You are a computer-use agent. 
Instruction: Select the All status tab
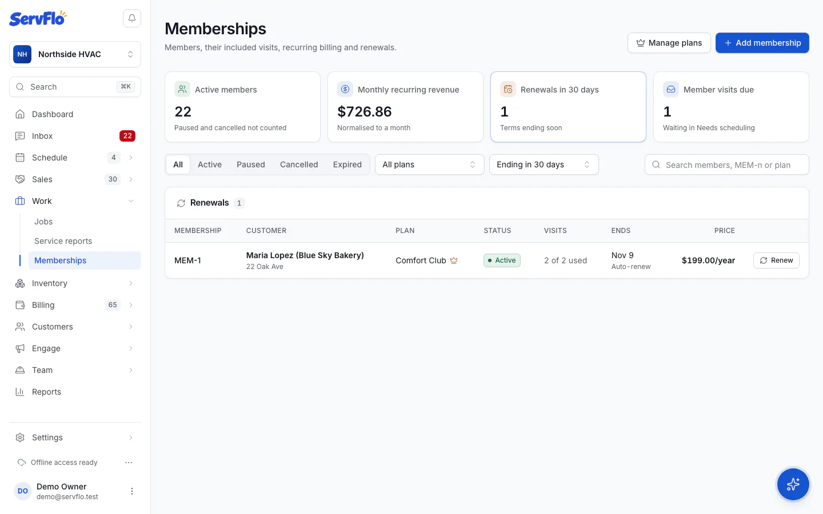coord(178,164)
